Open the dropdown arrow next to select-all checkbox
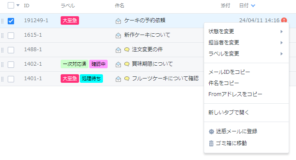The width and height of the screenshot is (296, 160). pos(18,5)
